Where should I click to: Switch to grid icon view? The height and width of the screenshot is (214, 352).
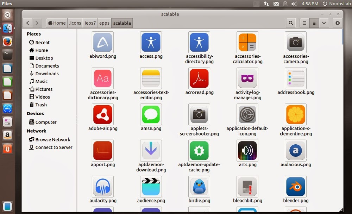tap(314, 23)
